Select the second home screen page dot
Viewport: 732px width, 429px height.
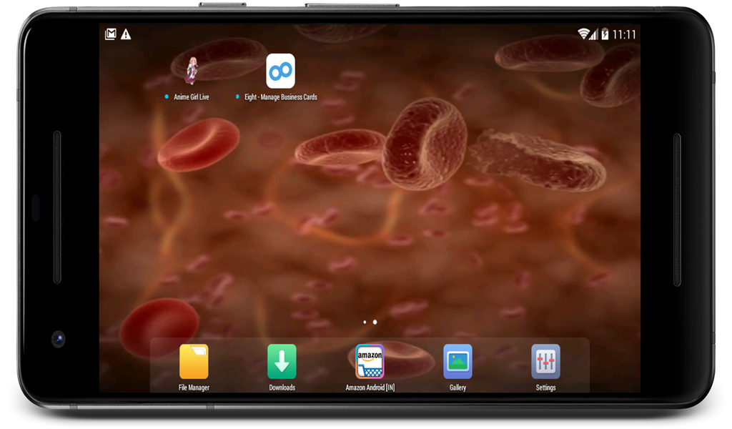tap(375, 322)
